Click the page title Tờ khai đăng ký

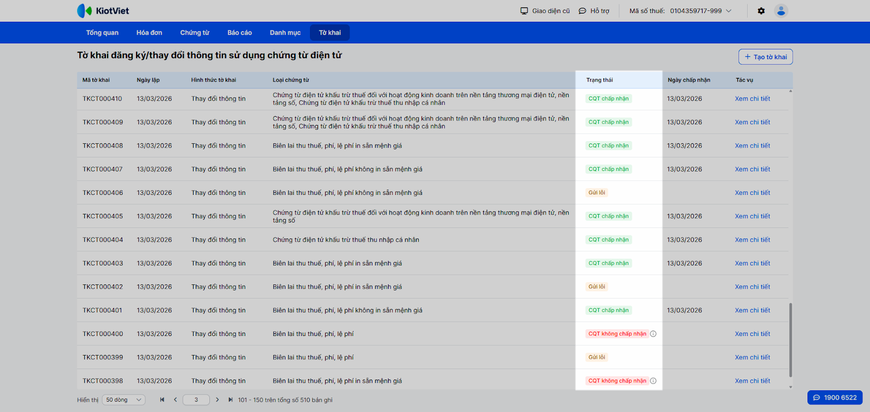coord(209,55)
